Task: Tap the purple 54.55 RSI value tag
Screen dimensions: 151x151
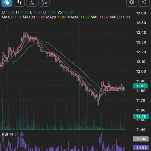Action: (x=141, y=147)
